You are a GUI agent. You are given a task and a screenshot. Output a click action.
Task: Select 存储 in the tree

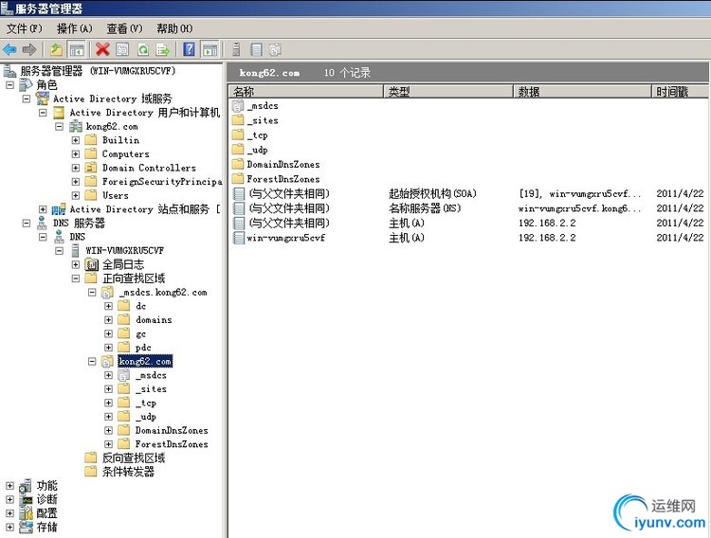[x=46, y=528]
